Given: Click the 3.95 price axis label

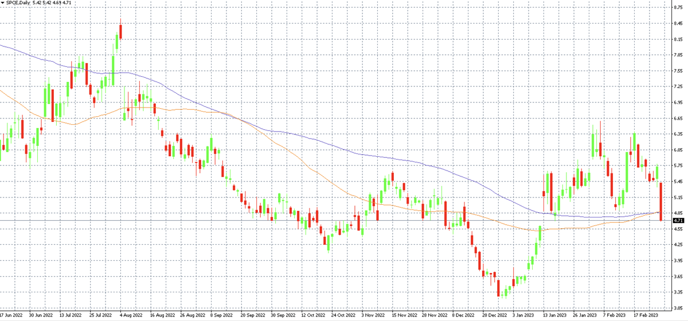Looking at the screenshot, I should [x=678, y=260].
